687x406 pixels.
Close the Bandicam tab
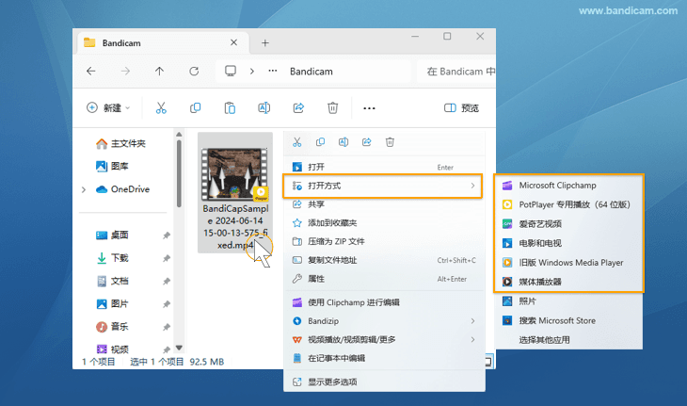233,42
